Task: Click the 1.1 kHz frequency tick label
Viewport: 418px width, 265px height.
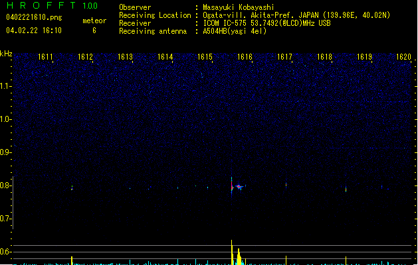Action: coord(5,86)
